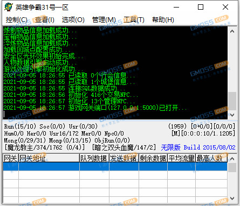Click the Hum0/0 status text
Image resolution: width=240 pixels, height=206 pixels.
(14, 133)
